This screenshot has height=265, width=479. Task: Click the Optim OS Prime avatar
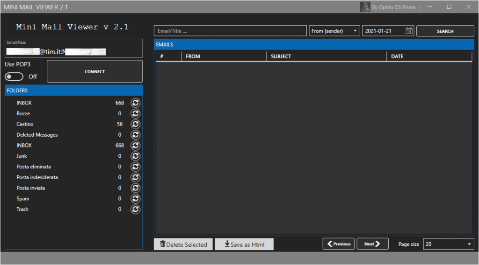pyautogui.click(x=365, y=7)
